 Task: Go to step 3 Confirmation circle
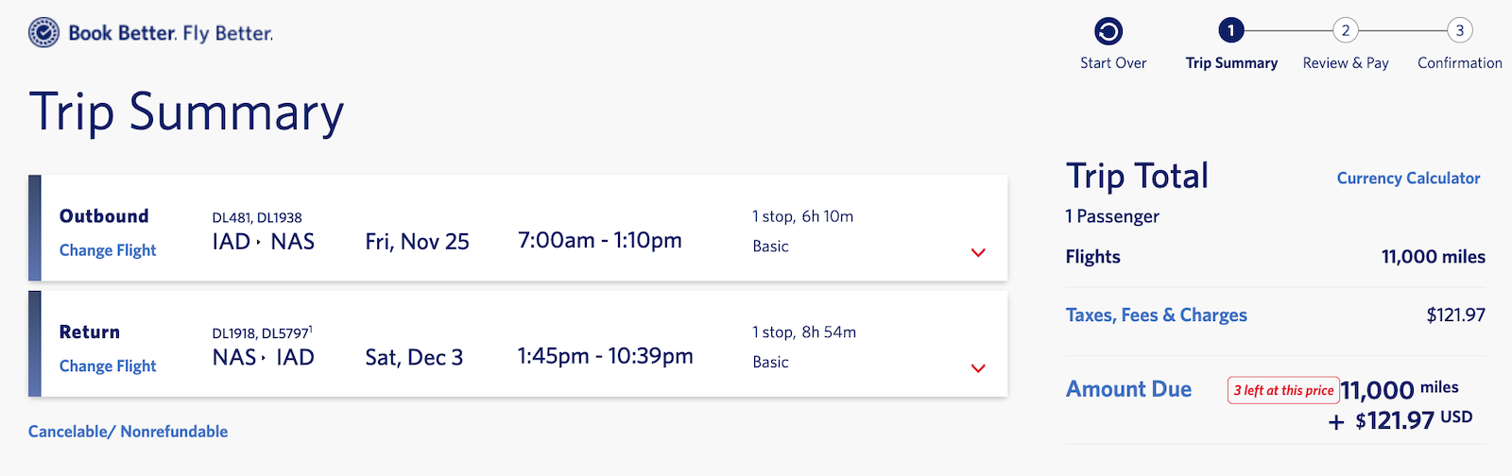tap(1459, 31)
